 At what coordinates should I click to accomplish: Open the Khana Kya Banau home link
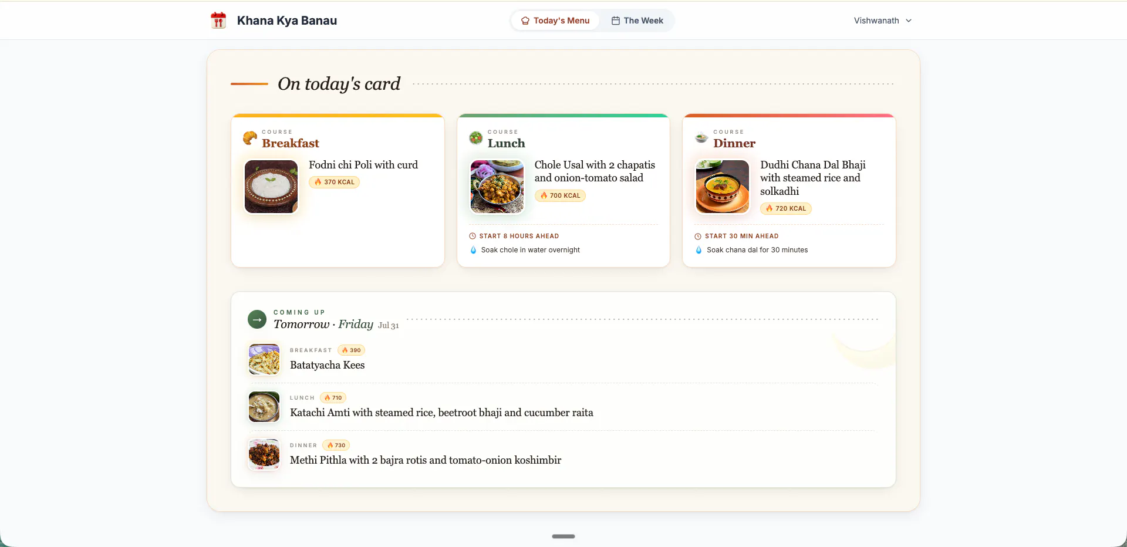pyautogui.click(x=274, y=21)
